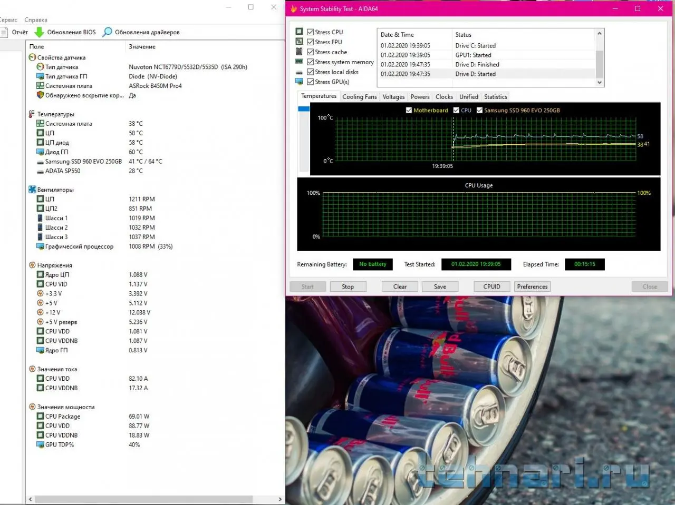This screenshot has height=505, width=675.
Task: Click the Elapsed Time value 00:15:15
Action: [584, 264]
